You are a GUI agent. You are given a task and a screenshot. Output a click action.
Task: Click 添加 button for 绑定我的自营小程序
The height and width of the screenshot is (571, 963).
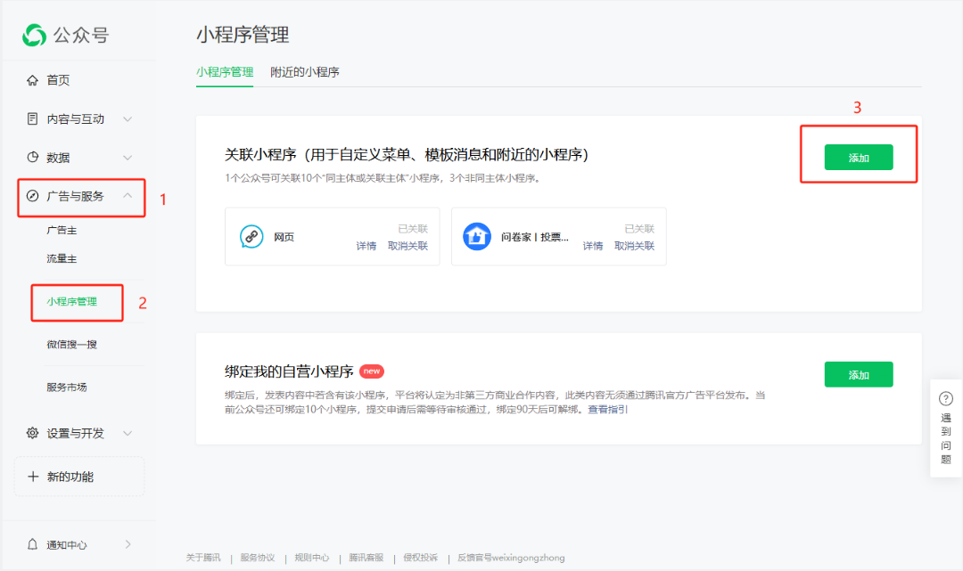pos(859,375)
